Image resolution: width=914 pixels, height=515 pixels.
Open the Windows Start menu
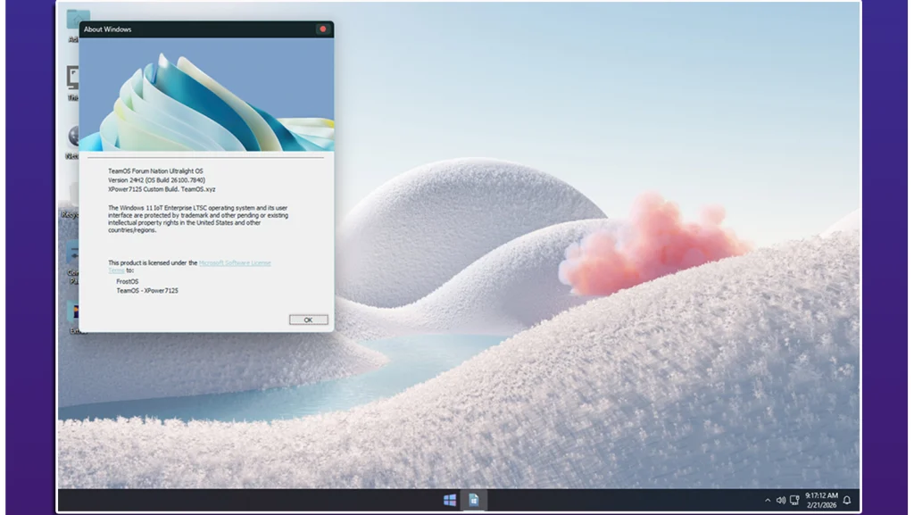click(450, 500)
